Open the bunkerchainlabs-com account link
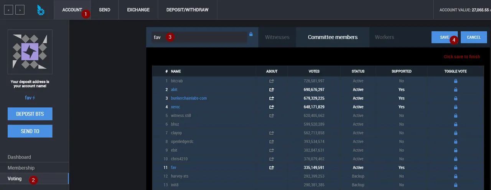 [189, 98]
